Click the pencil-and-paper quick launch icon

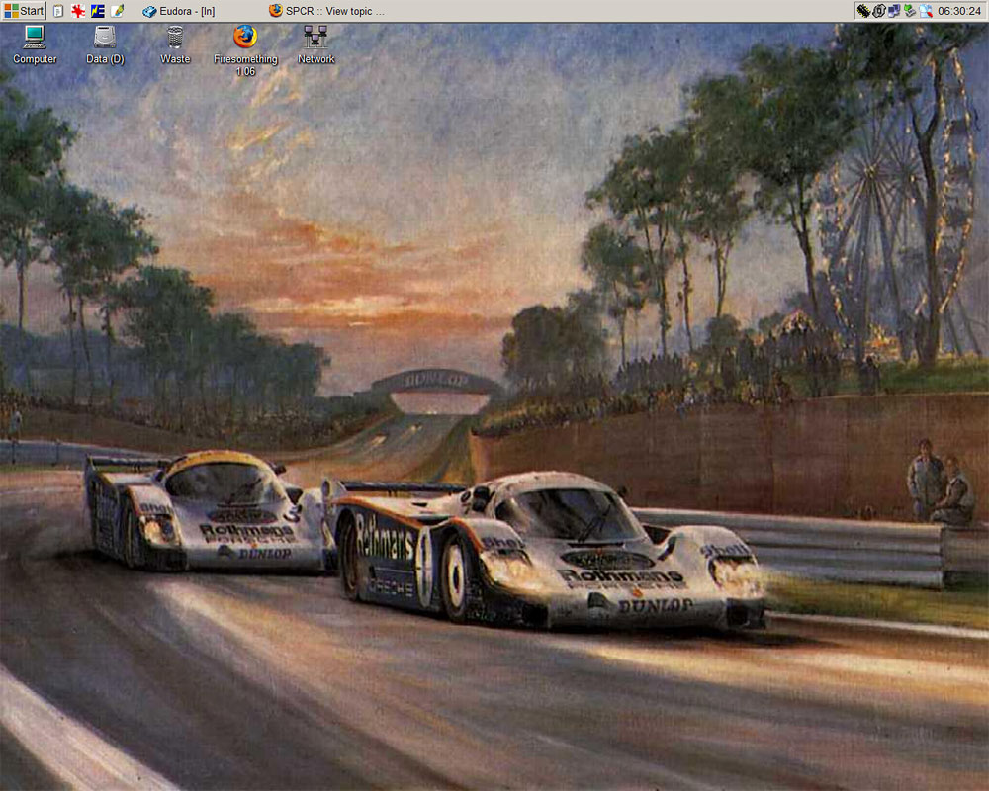(x=118, y=11)
